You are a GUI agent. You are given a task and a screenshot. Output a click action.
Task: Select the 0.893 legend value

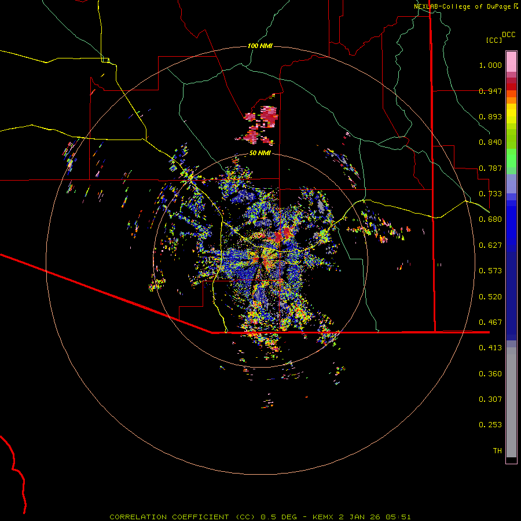coord(490,116)
